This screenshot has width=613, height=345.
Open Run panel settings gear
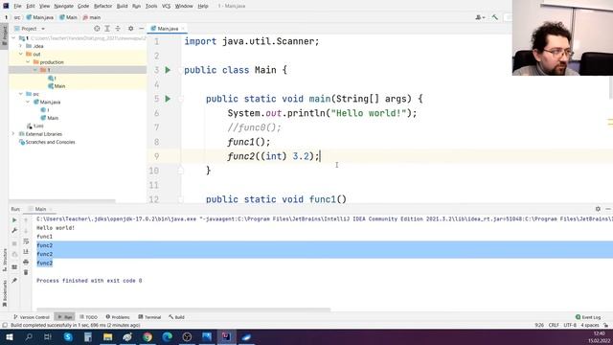point(598,209)
